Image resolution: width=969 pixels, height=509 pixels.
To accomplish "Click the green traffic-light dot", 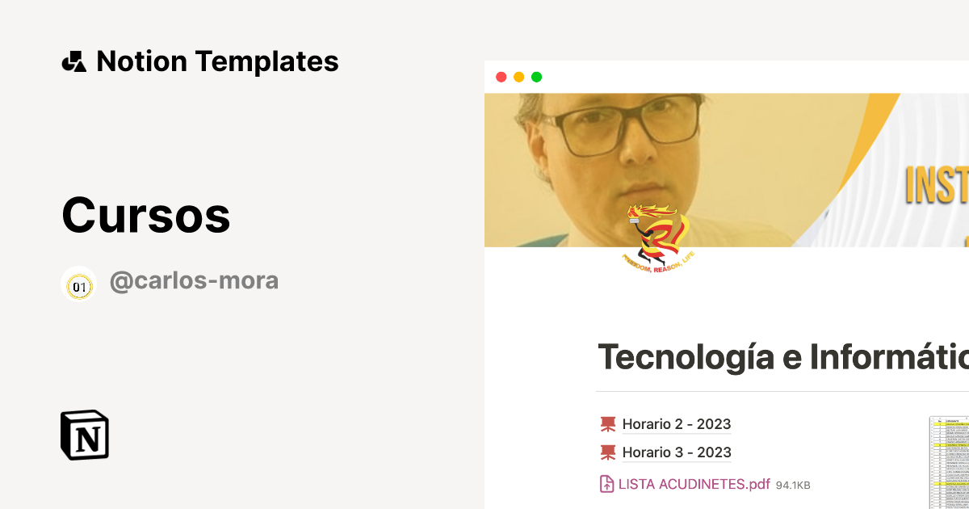I will coord(537,77).
